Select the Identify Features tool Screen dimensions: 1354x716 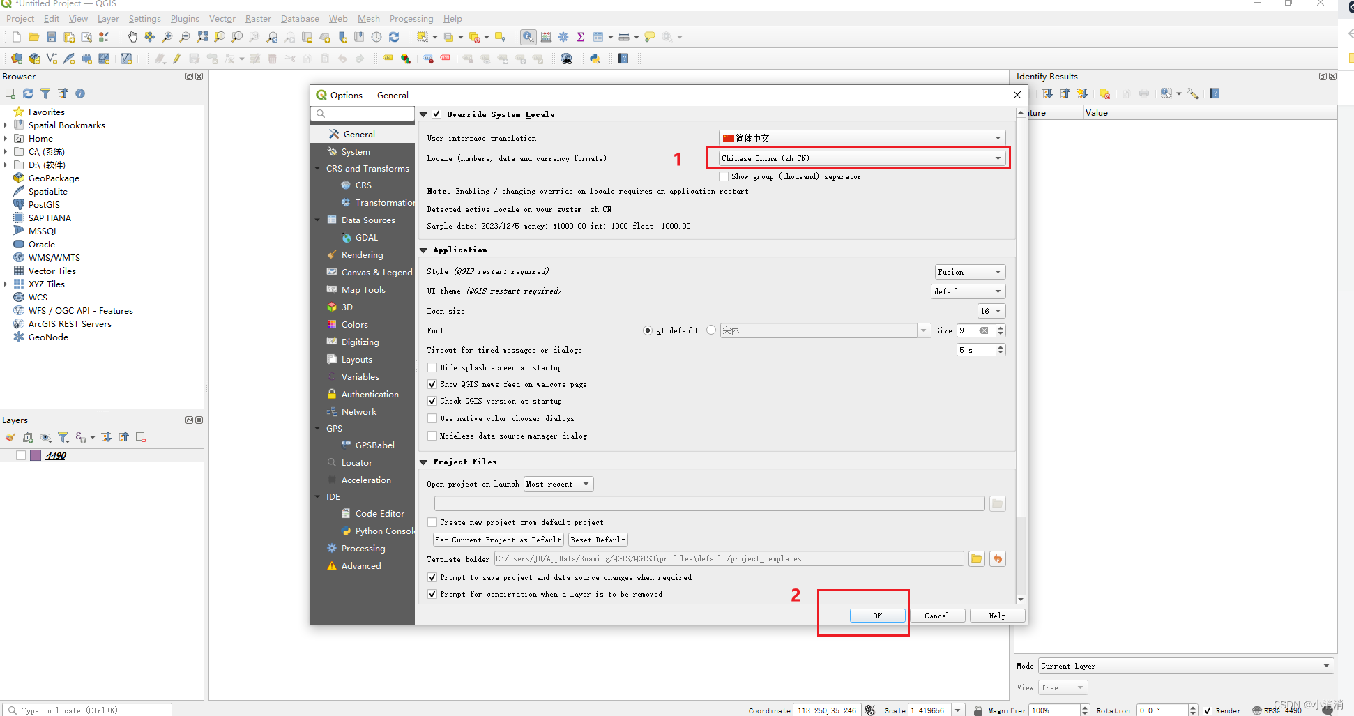528,37
